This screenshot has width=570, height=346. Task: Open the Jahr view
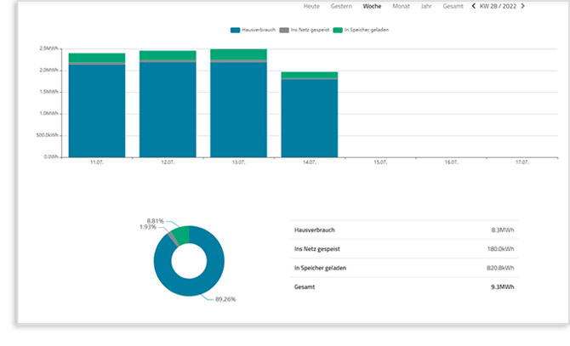click(426, 7)
